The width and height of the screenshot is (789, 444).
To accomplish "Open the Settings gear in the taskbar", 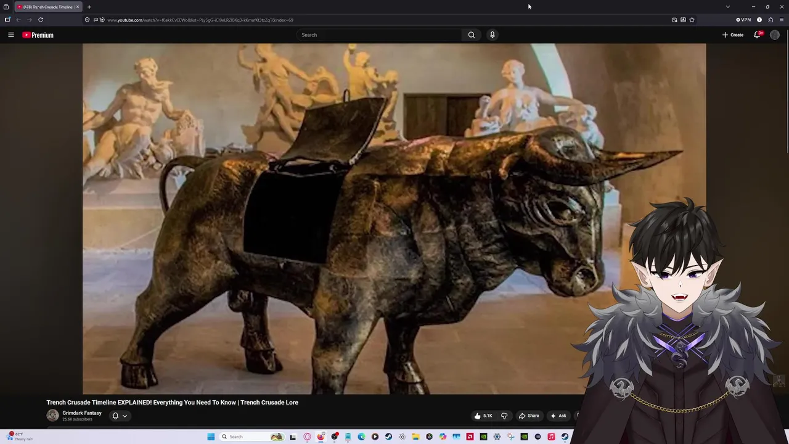I will pos(497,437).
